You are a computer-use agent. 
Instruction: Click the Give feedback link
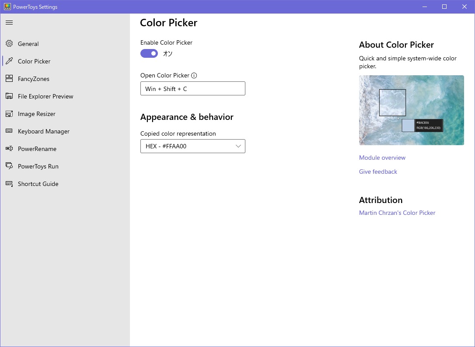click(x=378, y=172)
